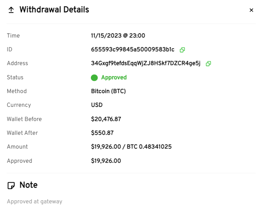The image size is (258, 211).
Task: Click the Wallet After amount $550.87
Action: (102, 133)
